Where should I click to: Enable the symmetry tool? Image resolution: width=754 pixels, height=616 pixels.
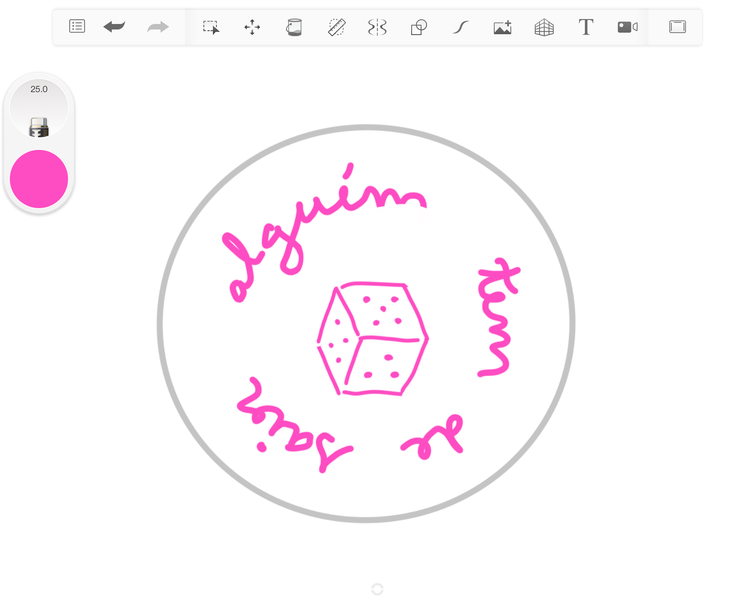coord(377,27)
